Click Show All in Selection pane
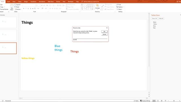Image resolution: width=181 pixels, height=102 pixels. pyautogui.click(x=154, y=18)
